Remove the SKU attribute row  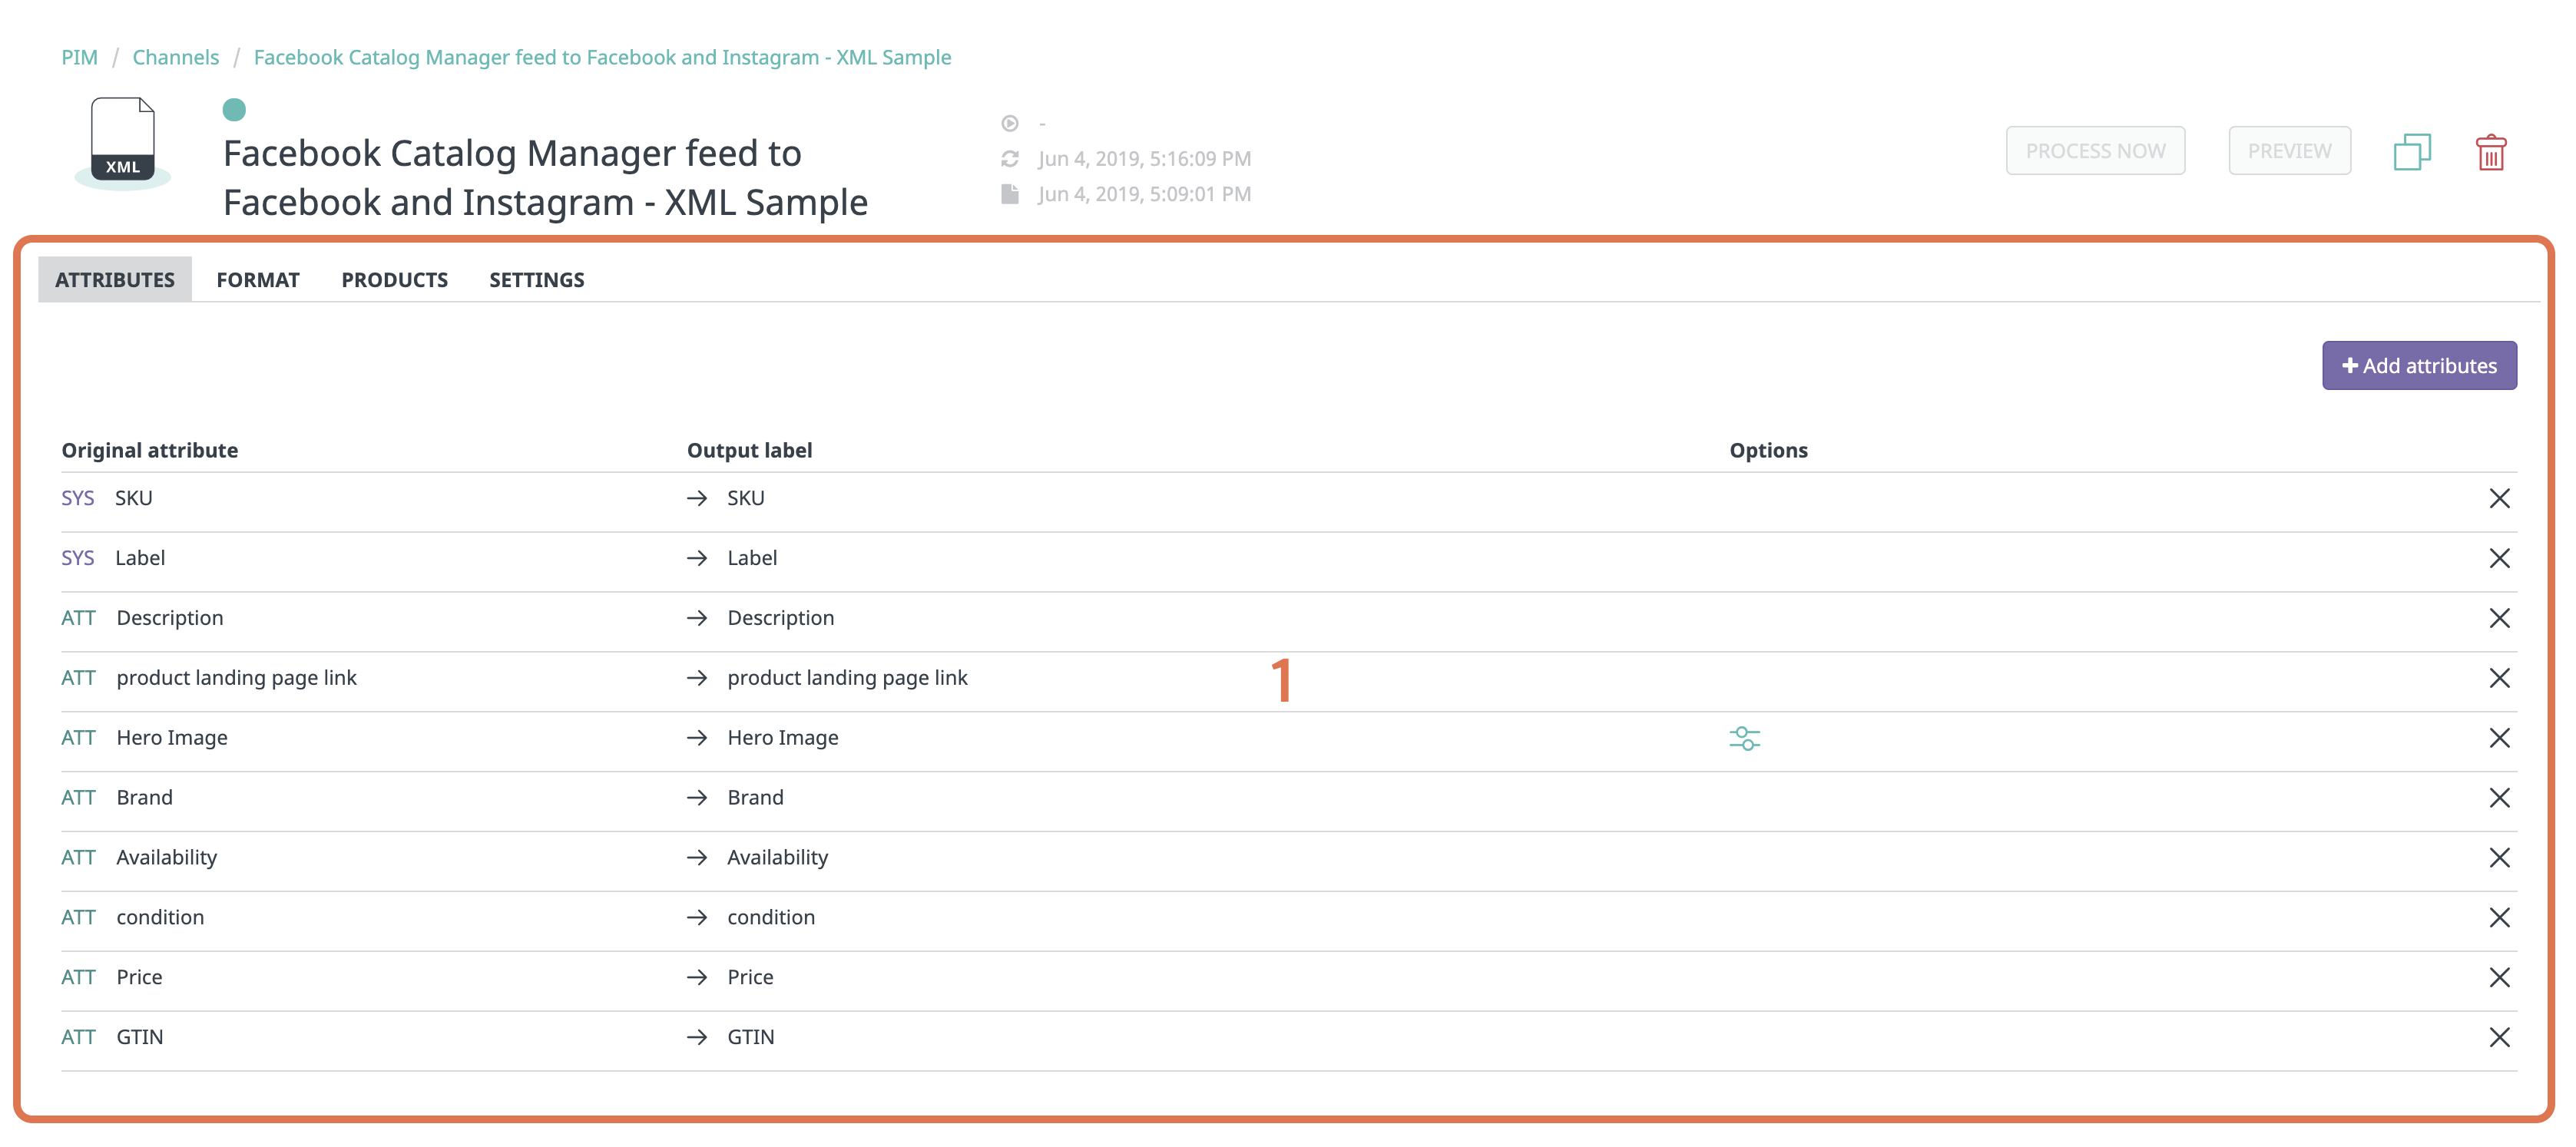(x=2499, y=498)
